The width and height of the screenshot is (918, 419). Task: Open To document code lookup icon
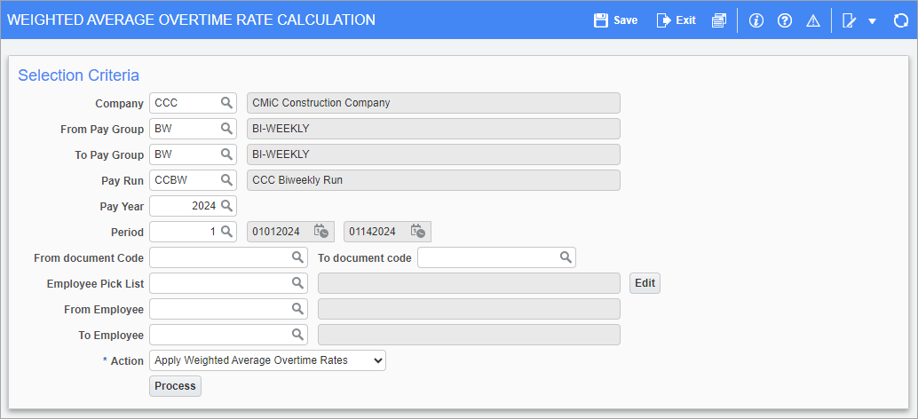point(566,257)
